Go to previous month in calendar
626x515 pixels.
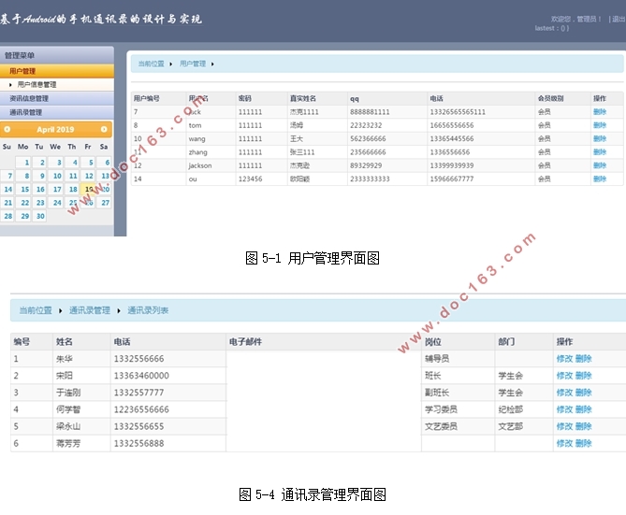7,129
